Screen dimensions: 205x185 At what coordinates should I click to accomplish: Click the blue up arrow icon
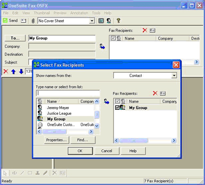coord(14,71)
